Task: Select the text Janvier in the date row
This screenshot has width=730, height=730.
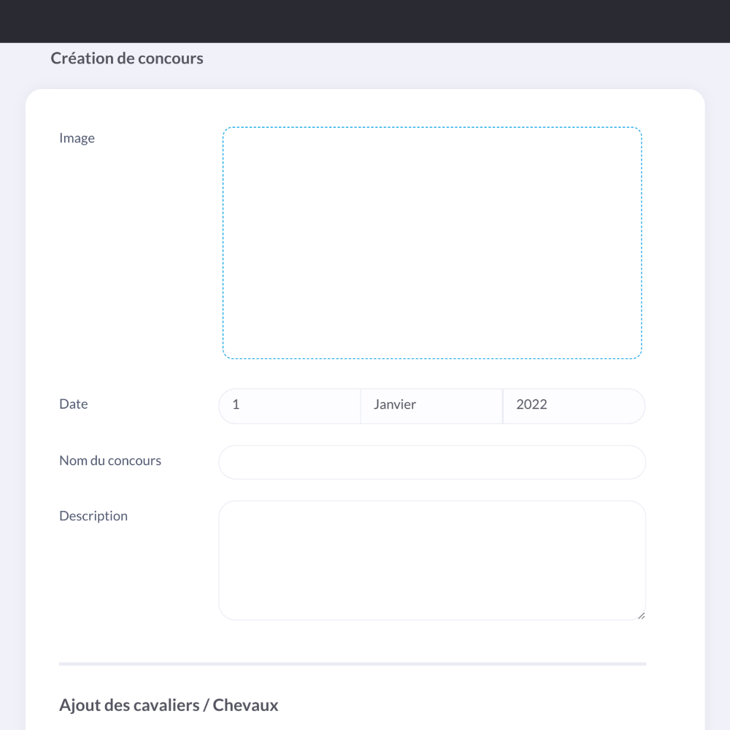Action: (395, 404)
